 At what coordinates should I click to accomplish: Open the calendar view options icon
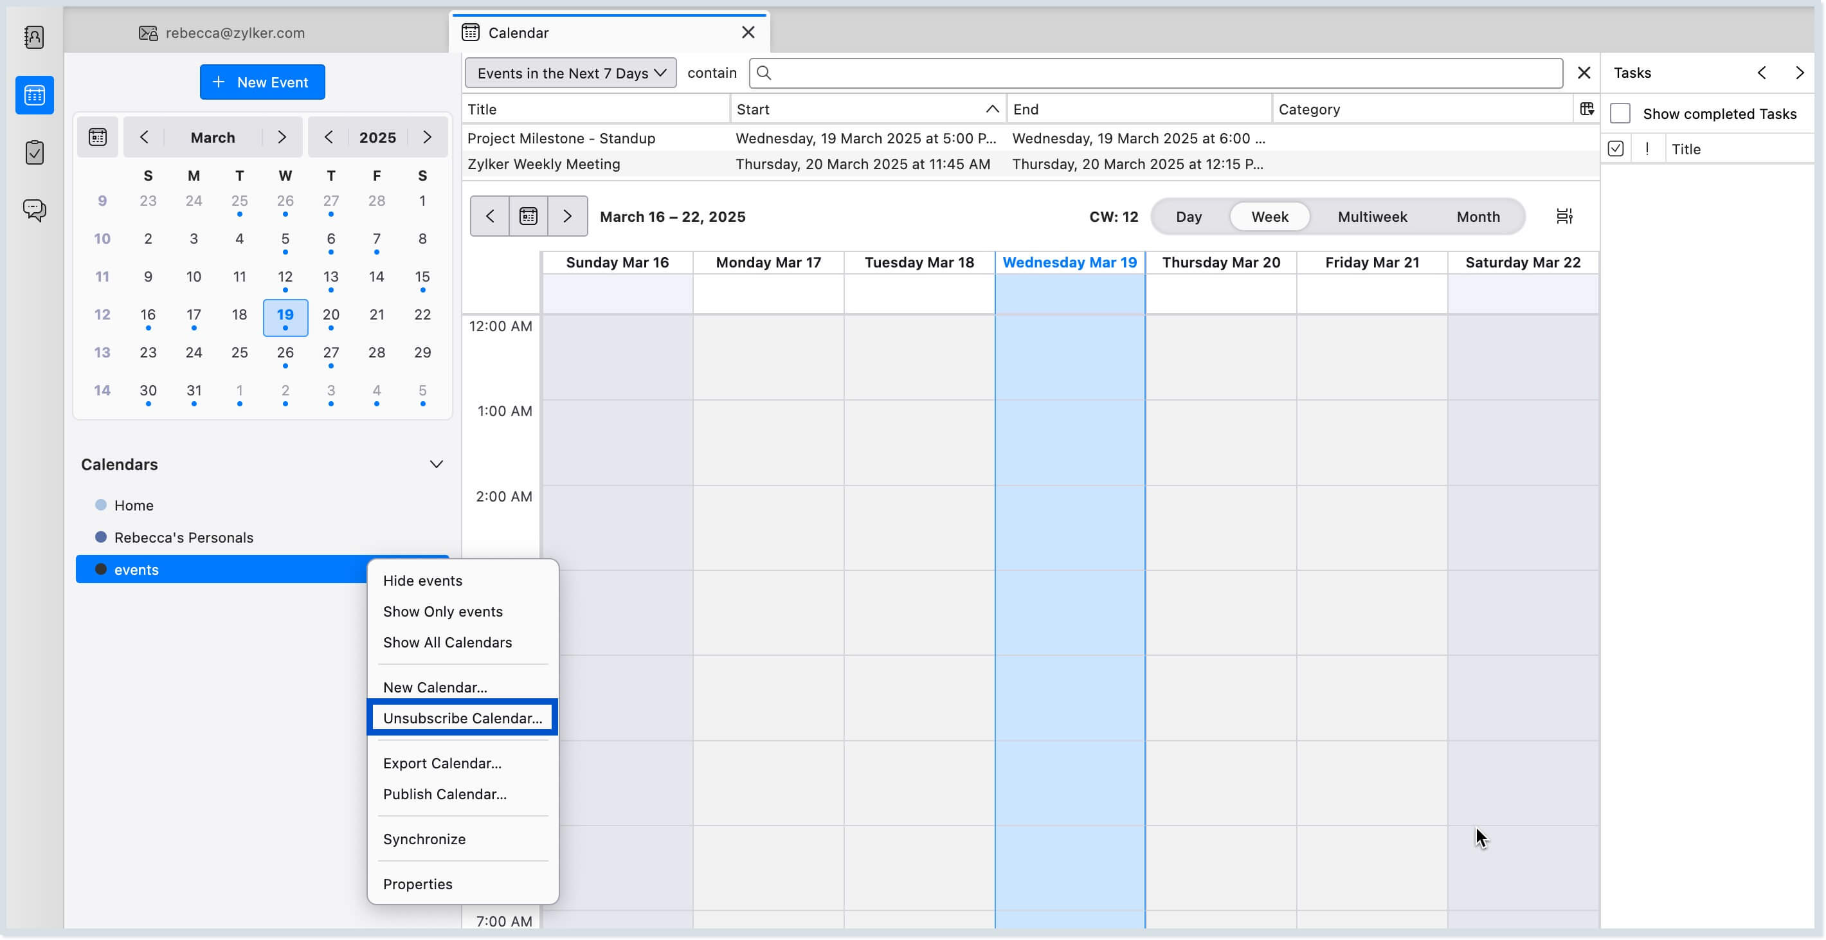pyautogui.click(x=1564, y=216)
